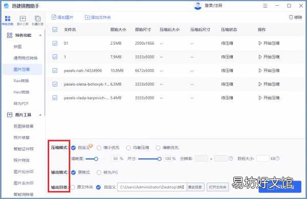
Task: Select 缩小优先 compression mode
Action: coord(99,148)
